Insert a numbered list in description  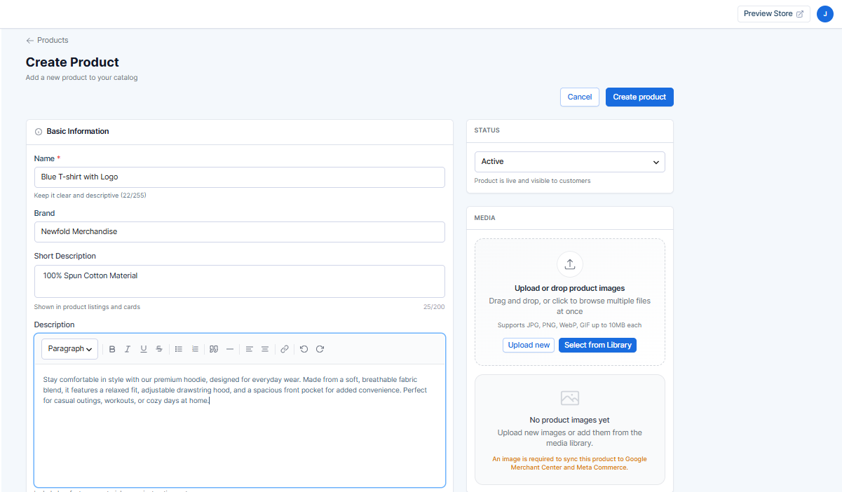(195, 349)
